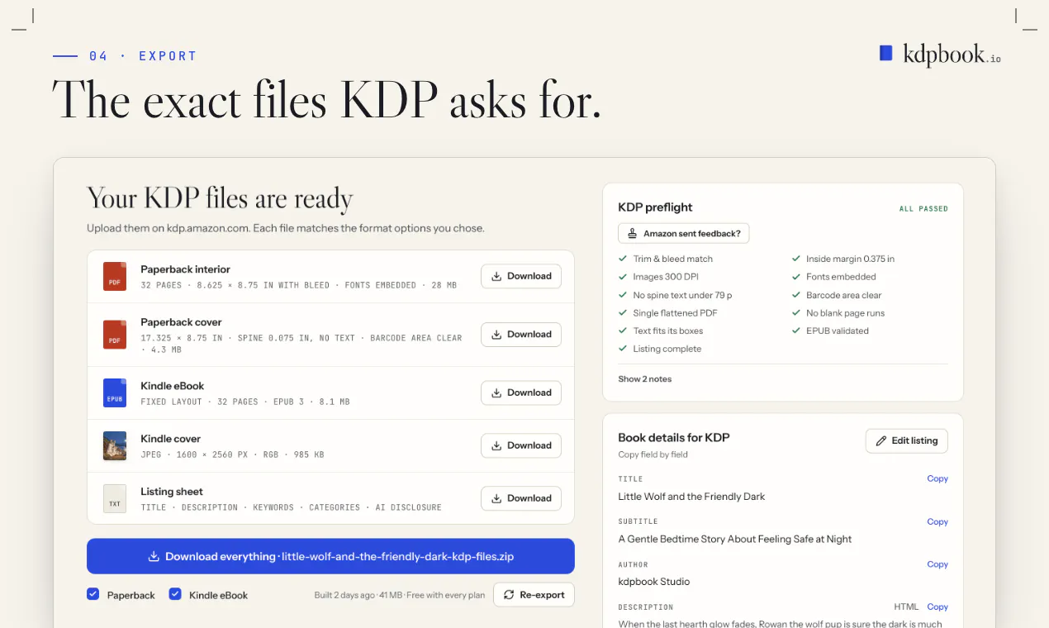This screenshot has width=1049, height=628.
Task: Copy the Title field value
Action: click(x=937, y=479)
